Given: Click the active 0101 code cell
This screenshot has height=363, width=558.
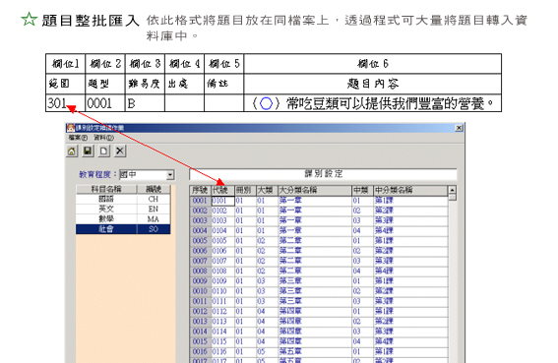Looking at the screenshot, I should coord(222,201).
